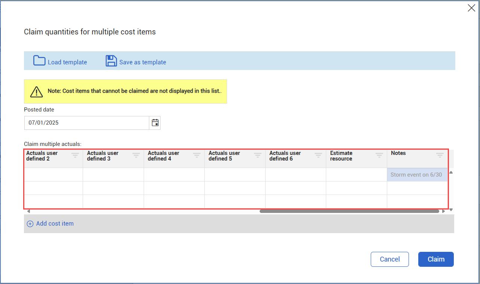The width and height of the screenshot is (480, 284).
Task: Click the Save as template disk icon
Action: click(x=111, y=61)
